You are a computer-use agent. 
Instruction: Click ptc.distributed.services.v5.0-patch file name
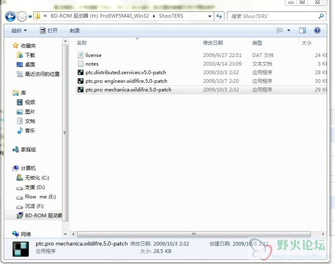126,73
